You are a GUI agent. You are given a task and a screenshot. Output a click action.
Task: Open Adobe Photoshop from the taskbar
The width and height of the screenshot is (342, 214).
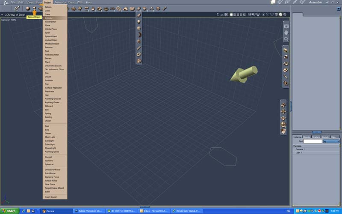89,211
